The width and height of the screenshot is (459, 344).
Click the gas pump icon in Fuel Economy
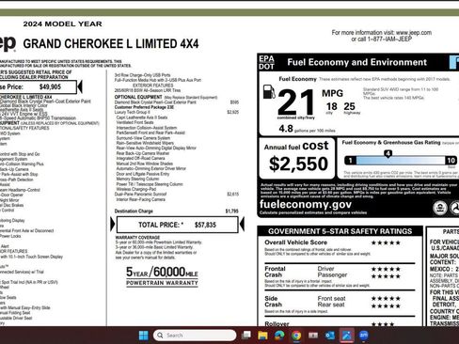[x=269, y=92]
